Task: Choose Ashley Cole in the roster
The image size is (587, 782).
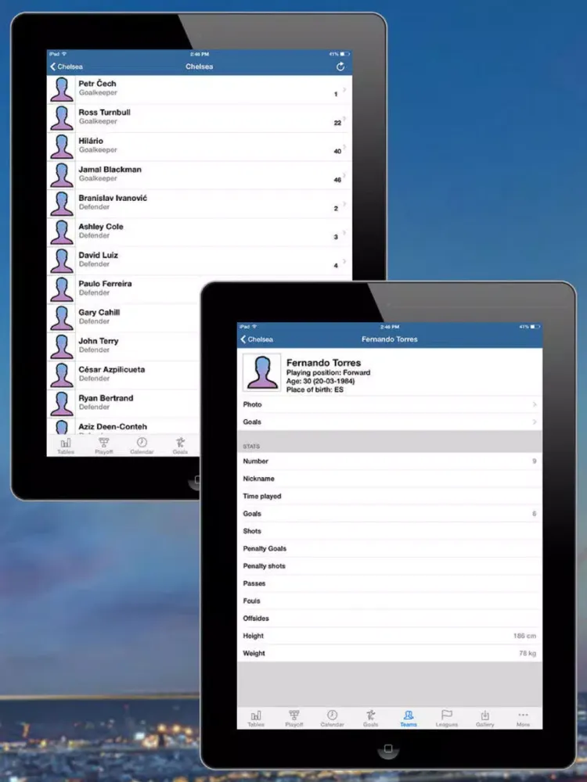Action: (x=199, y=232)
